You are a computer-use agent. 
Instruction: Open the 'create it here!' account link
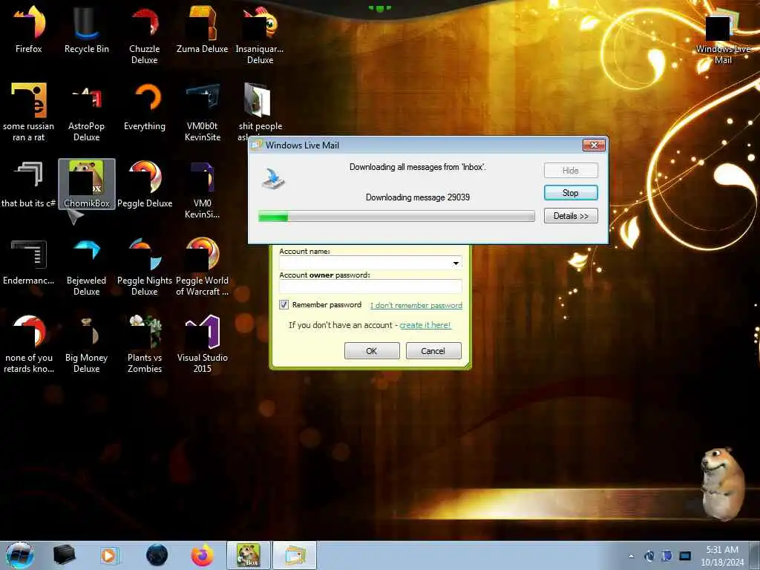click(x=425, y=325)
